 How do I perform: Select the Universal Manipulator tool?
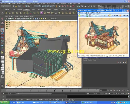(x=2, y=41)
